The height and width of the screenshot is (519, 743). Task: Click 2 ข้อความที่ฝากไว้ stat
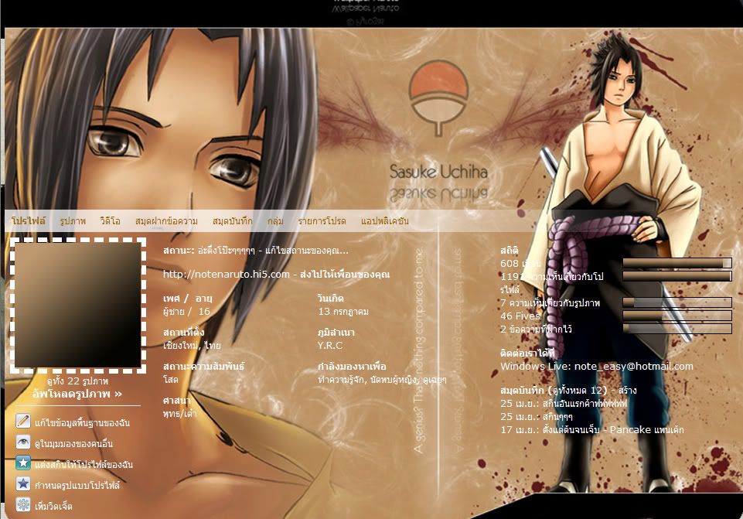click(536, 329)
